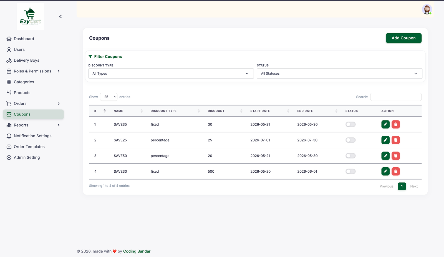Sort by the # column arrows

[x=105, y=111]
